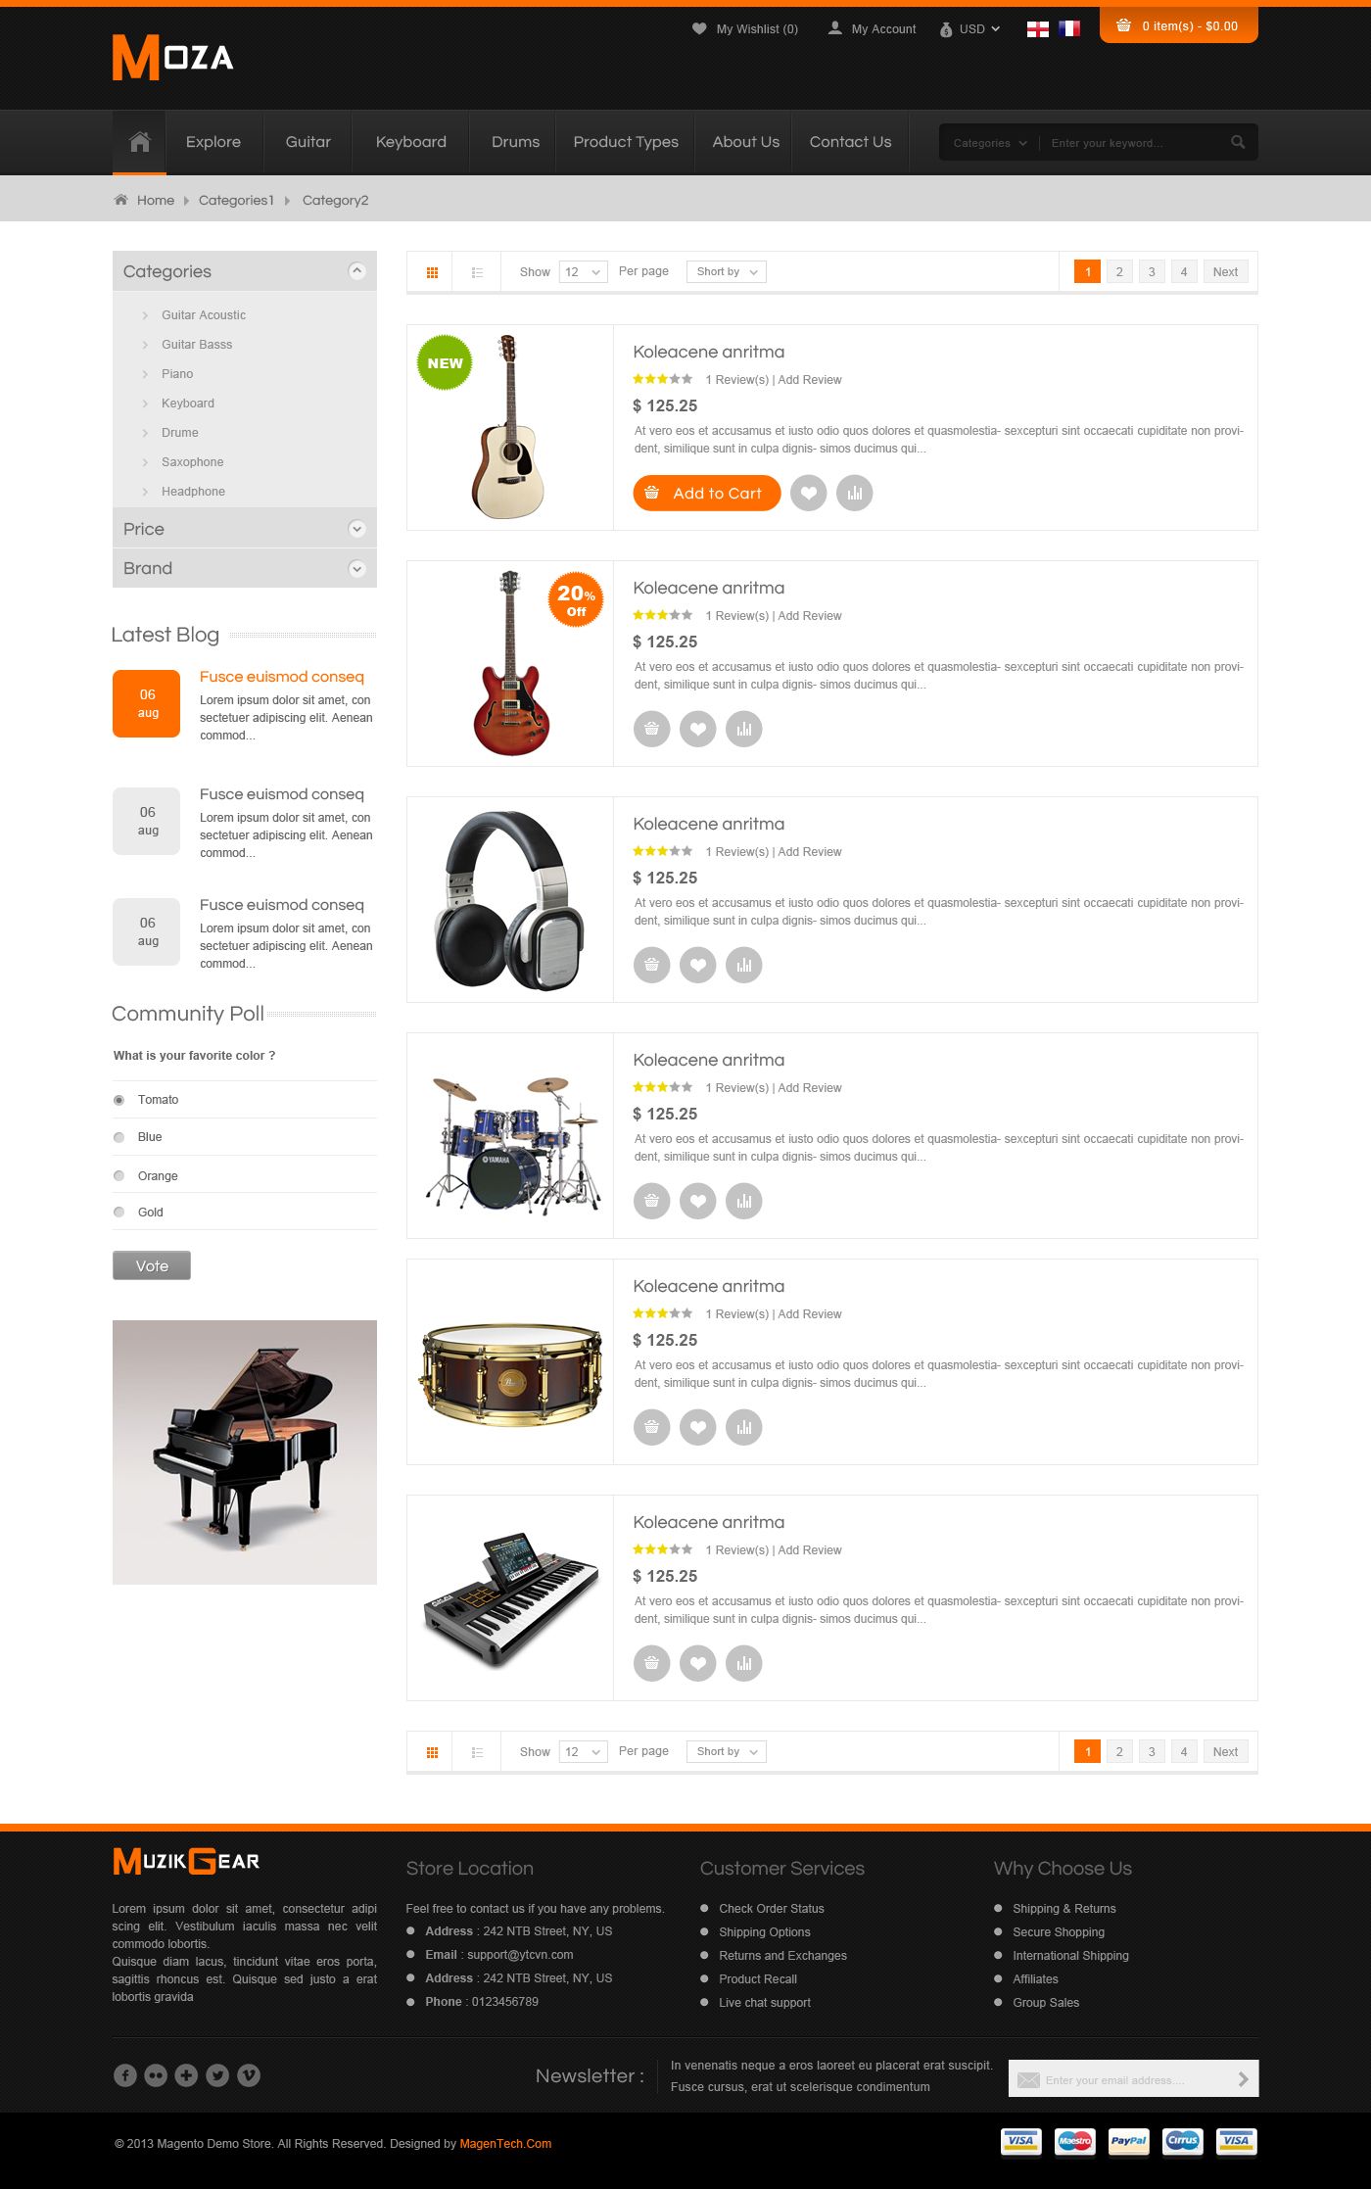1371x2189 pixels.
Task: Click the newsletter email address field
Action: (x=1133, y=2079)
